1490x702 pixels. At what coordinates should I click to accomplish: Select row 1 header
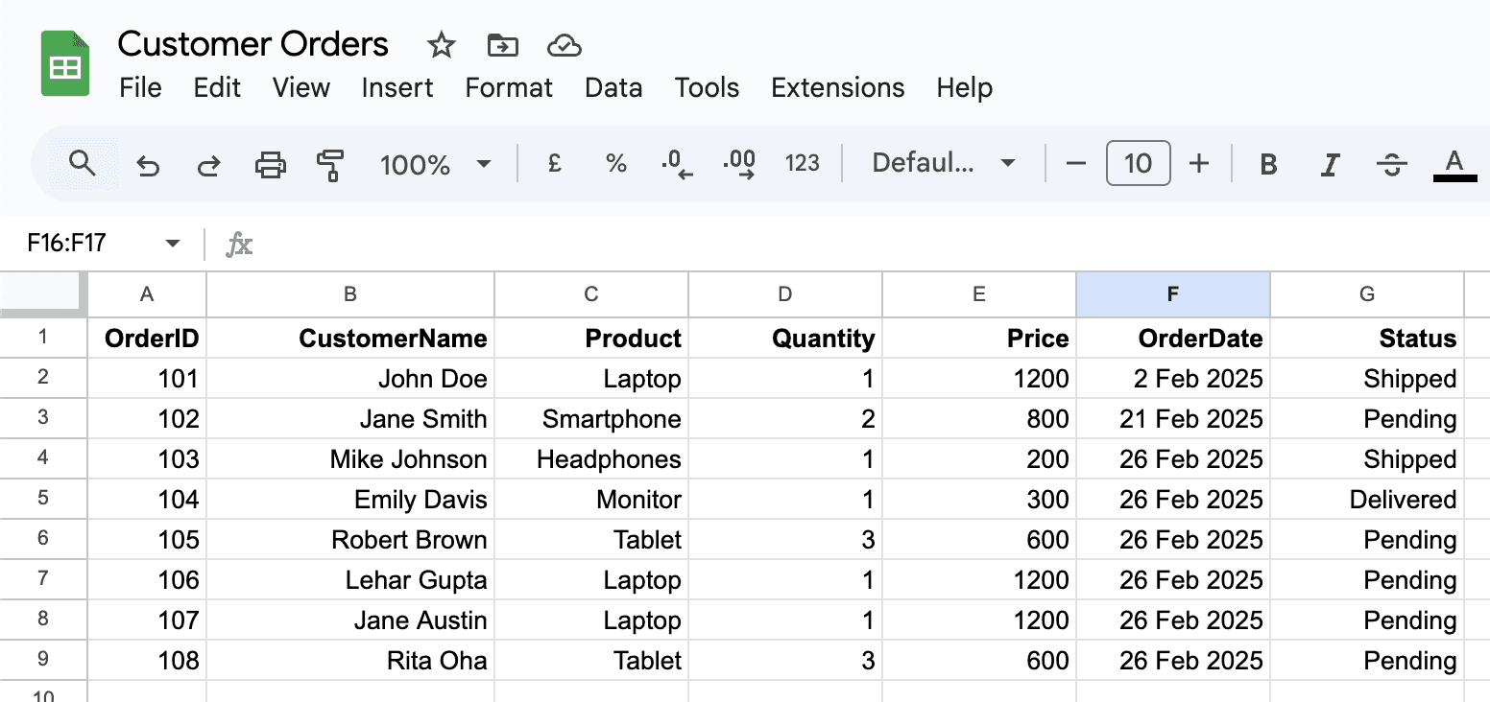coord(43,338)
